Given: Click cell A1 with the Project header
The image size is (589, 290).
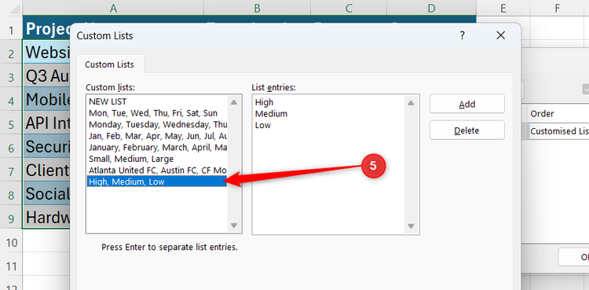Looking at the screenshot, I should pos(47,28).
